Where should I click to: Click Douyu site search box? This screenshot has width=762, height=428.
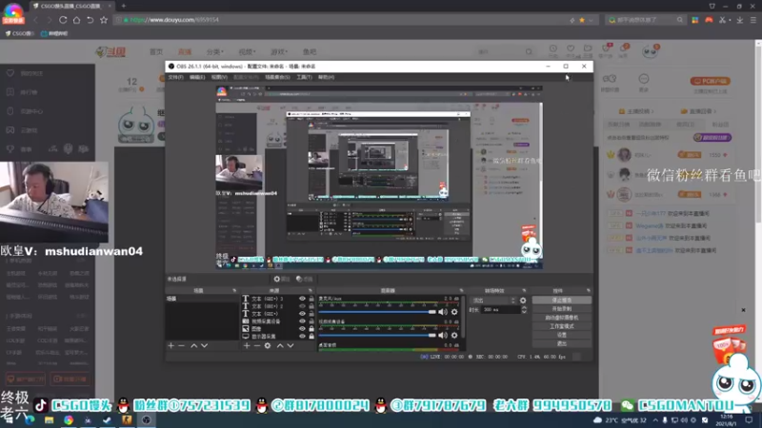[504, 51]
